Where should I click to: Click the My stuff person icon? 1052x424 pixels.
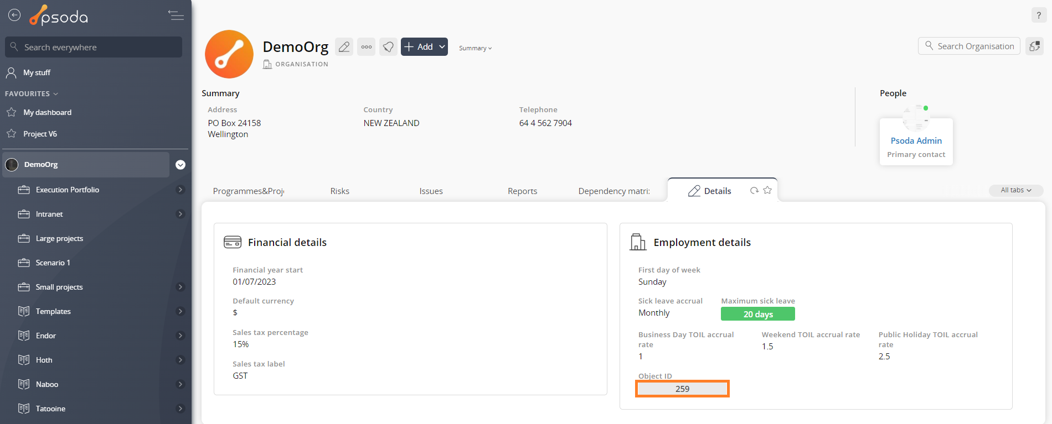[x=11, y=72]
